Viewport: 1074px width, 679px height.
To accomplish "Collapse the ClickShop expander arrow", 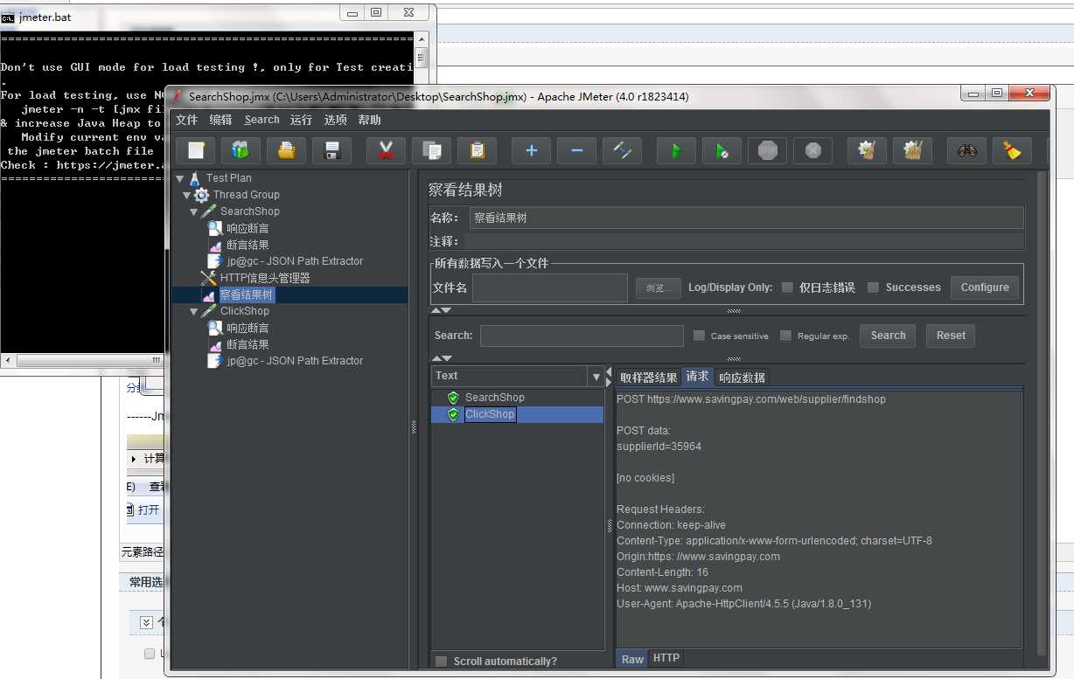I will 194,311.
